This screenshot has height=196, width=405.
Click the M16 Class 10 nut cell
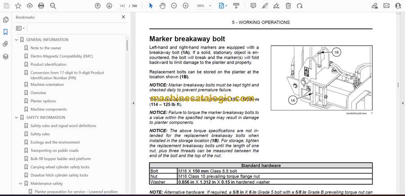click(275, 176)
